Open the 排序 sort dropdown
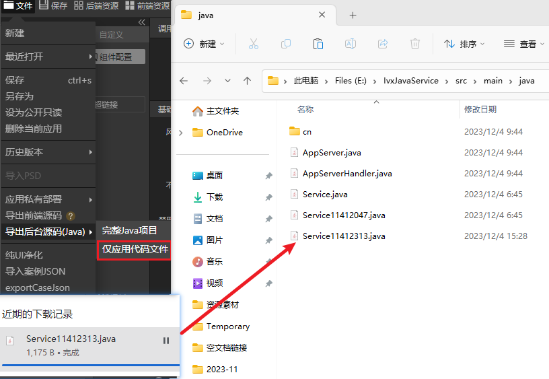The width and height of the screenshot is (549, 379). click(x=464, y=44)
